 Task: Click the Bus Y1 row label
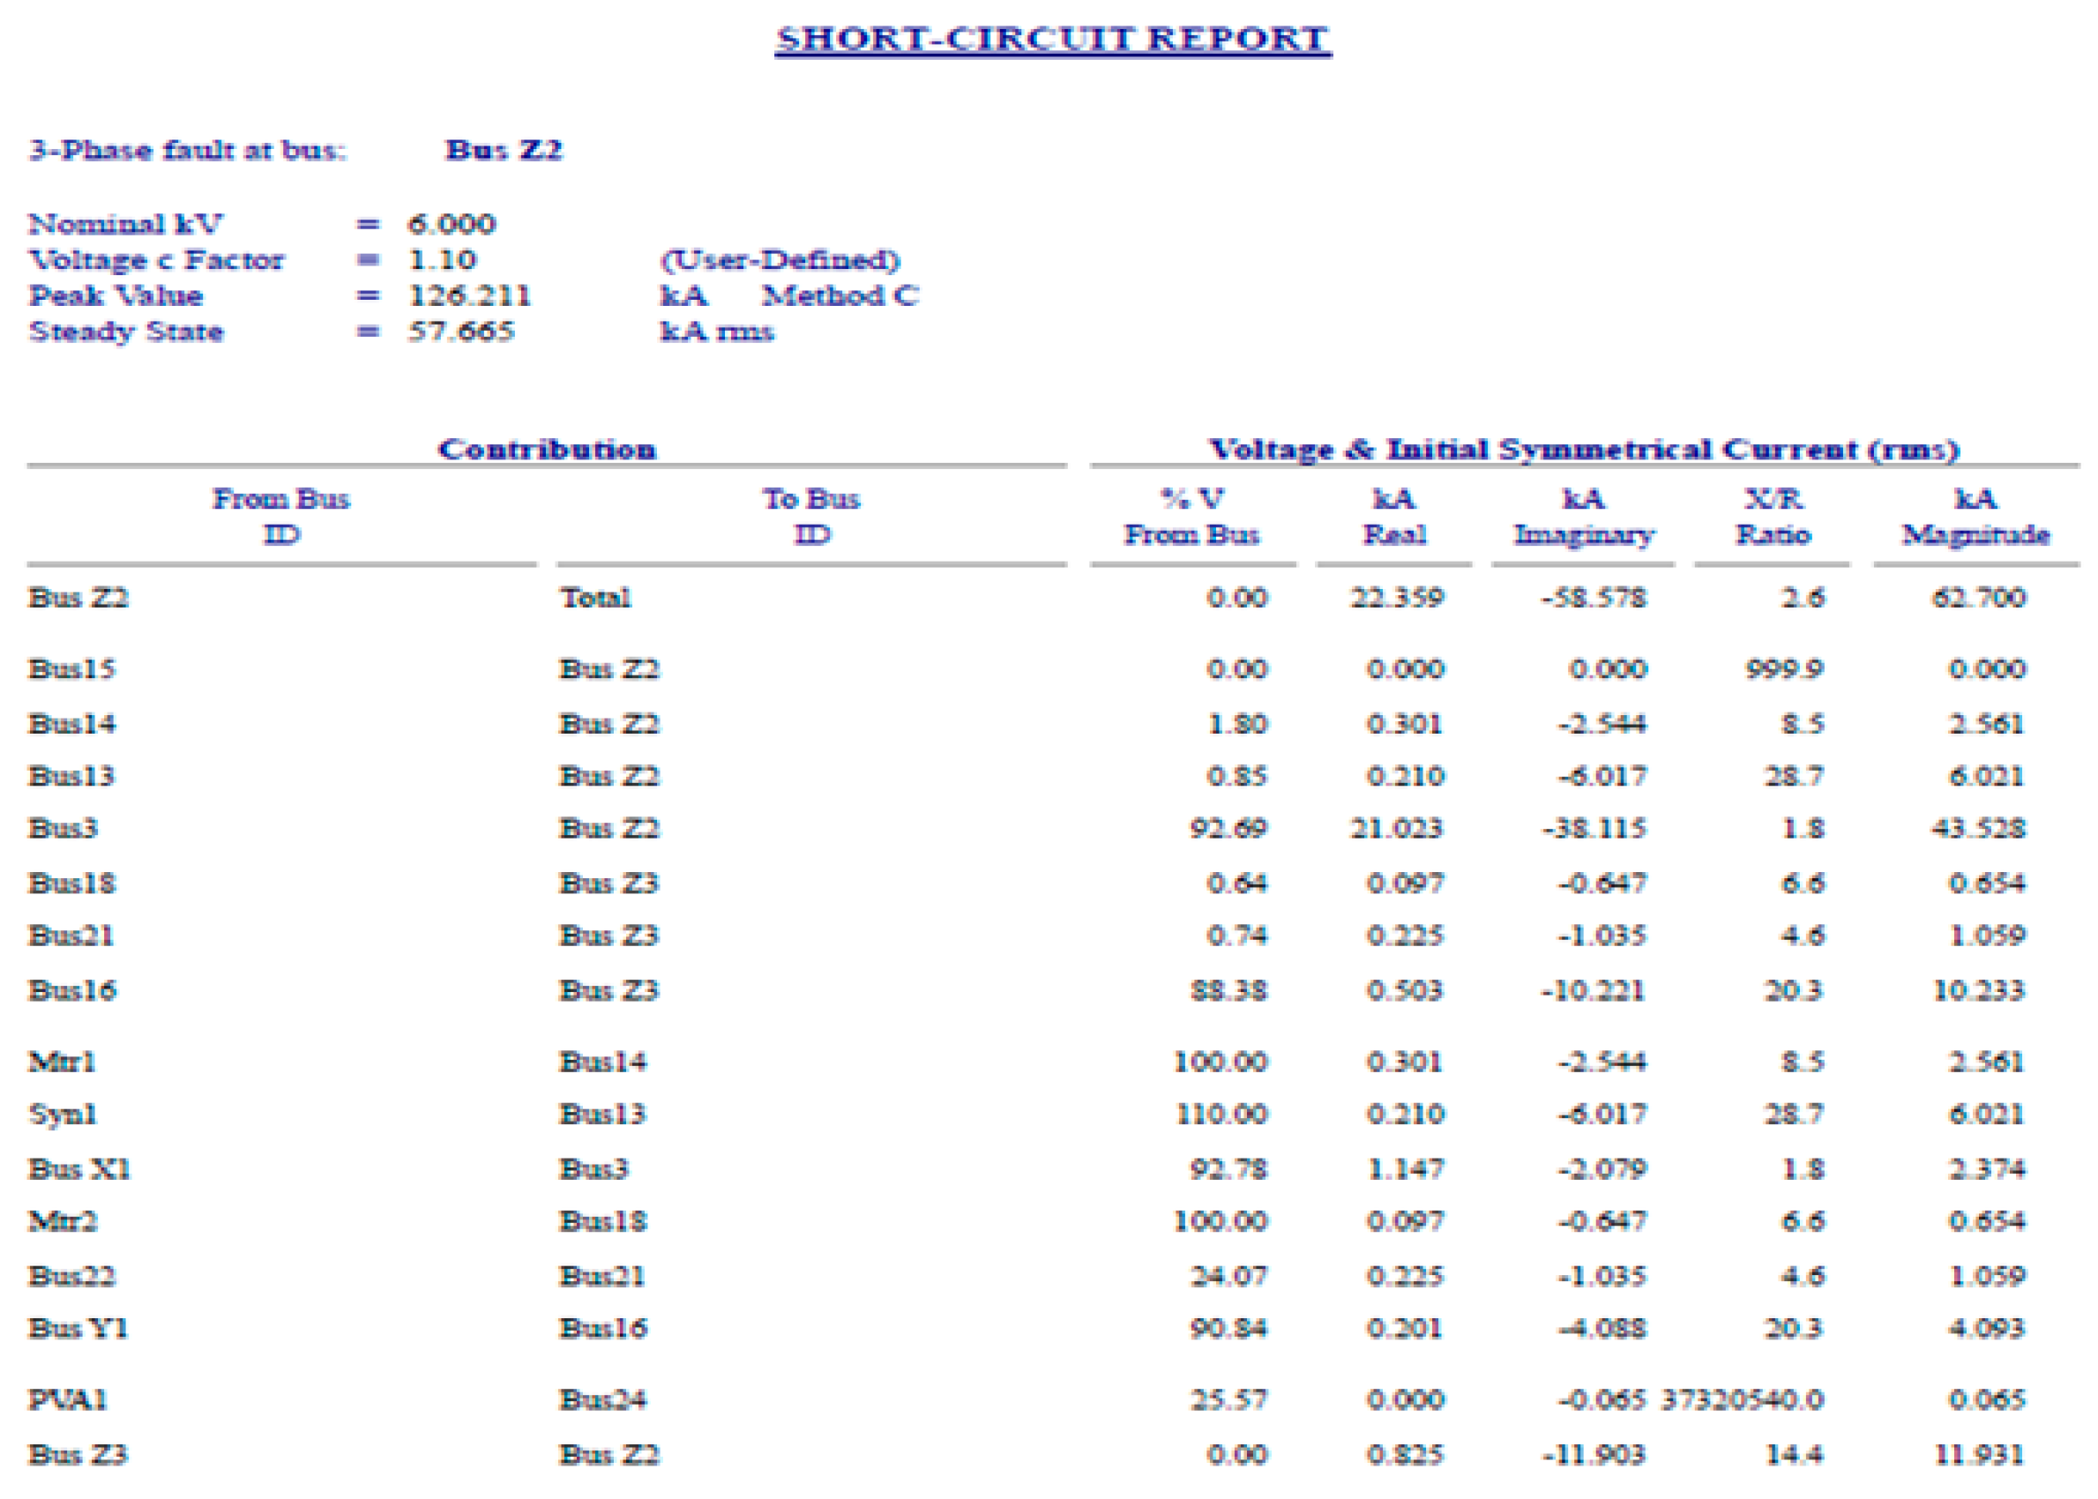coord(78,1328)
